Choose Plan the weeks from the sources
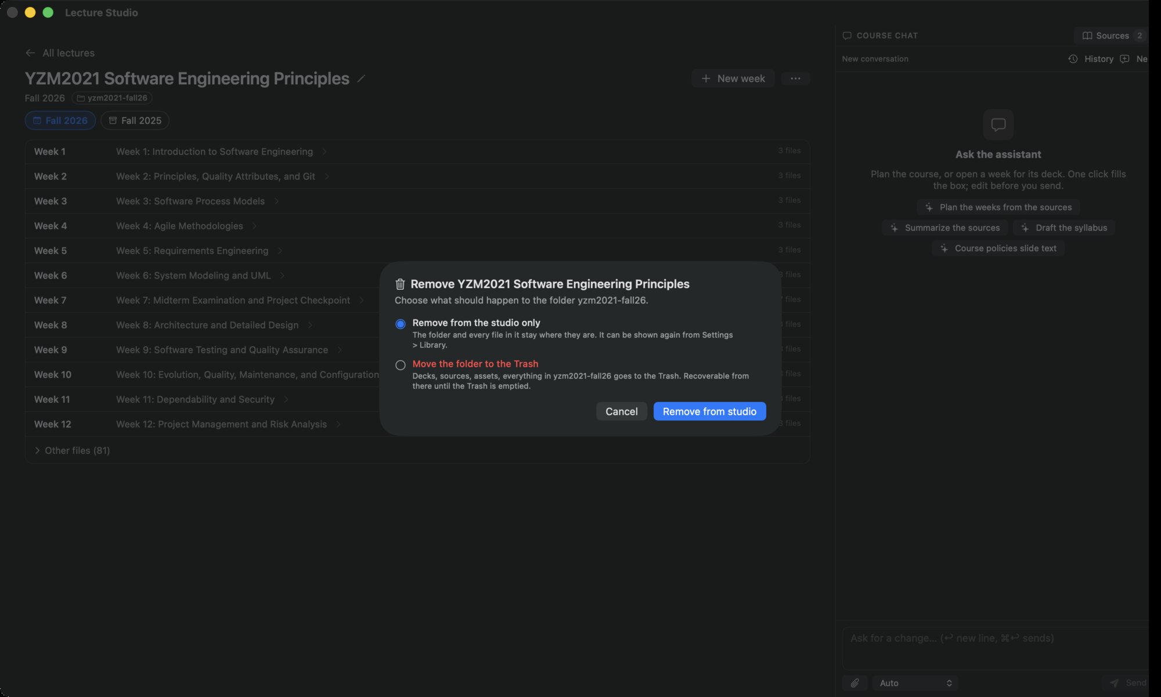 click(x=998, y=207)
